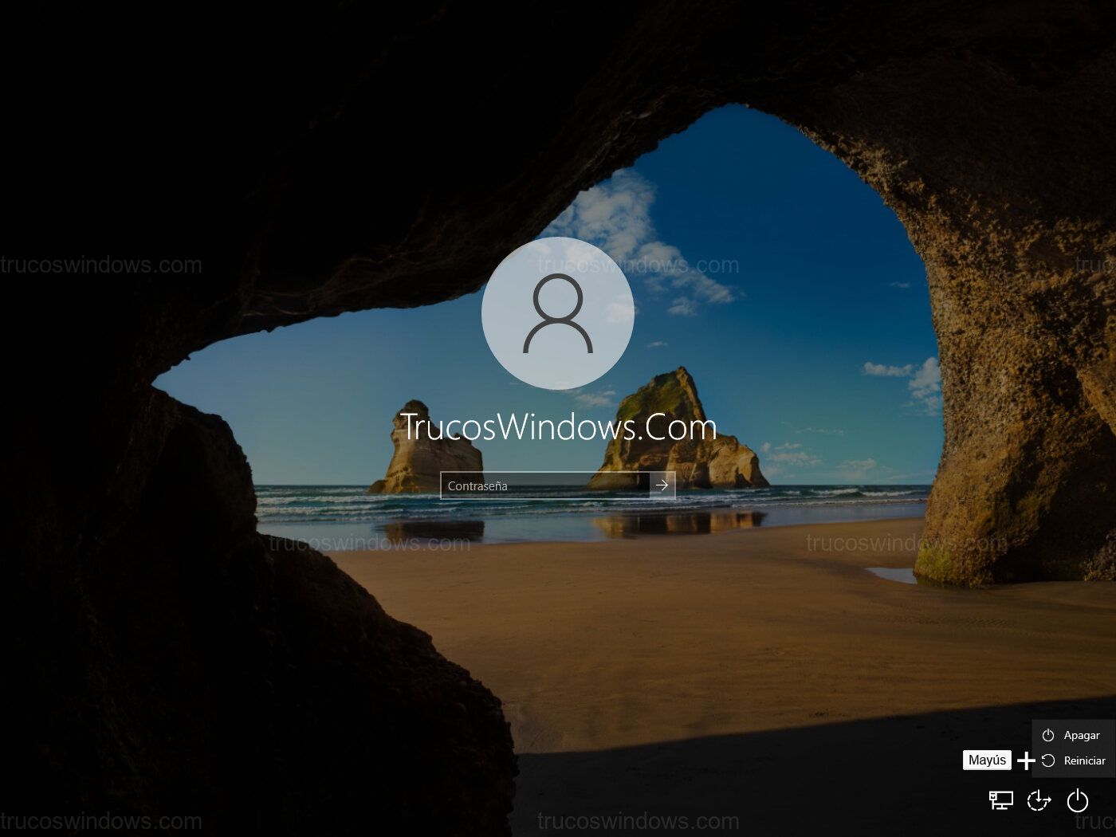1116x837 pixels.
Task: Click the Mayús key label
Action: point(987,760)
